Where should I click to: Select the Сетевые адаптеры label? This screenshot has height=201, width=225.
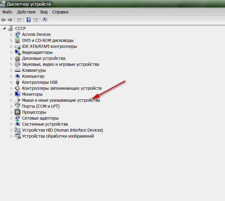pos(40,118)
